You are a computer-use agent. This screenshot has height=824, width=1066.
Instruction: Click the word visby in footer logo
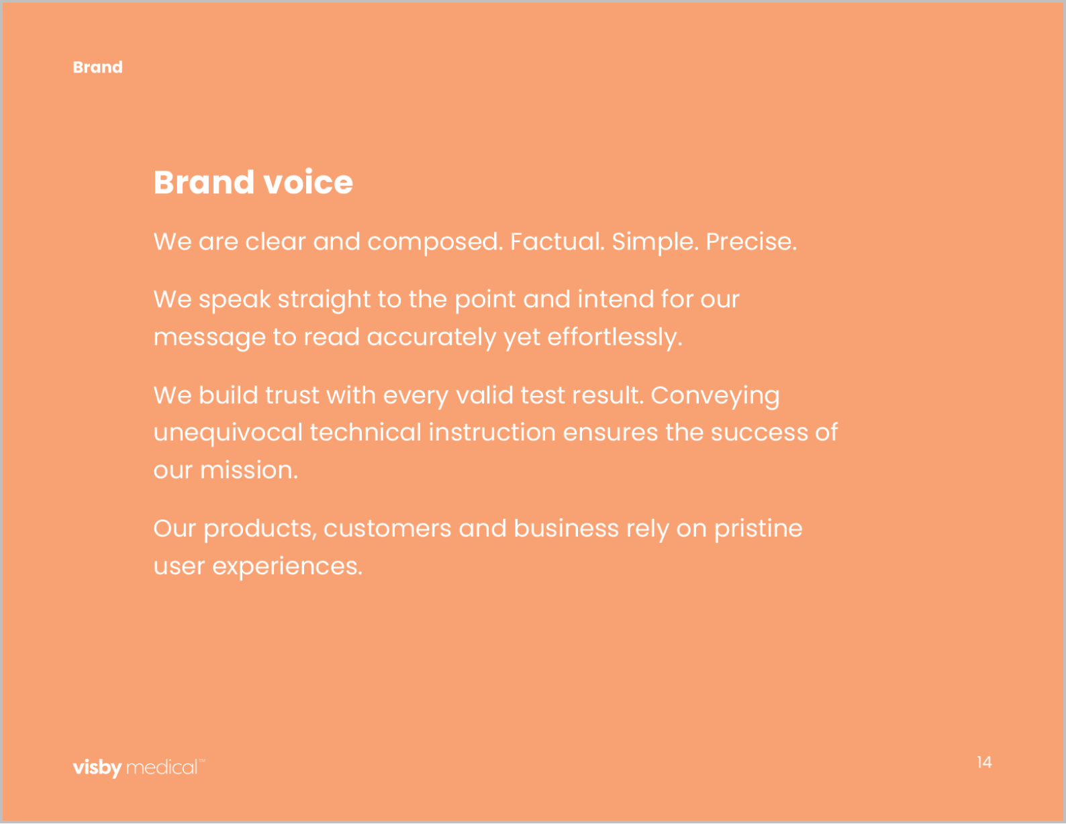[x=97, y=767]
